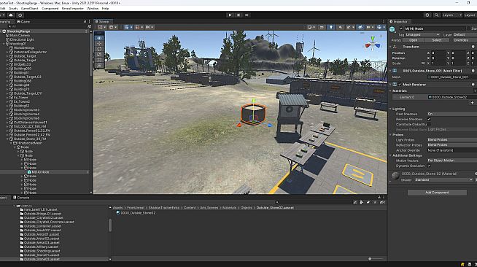Adjust the Project icon size slider
Viewport: 477px width, 267px height.
click(x=376, y=259)
